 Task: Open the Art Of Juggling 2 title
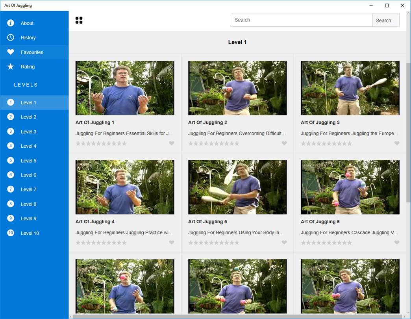coord(207,122)
